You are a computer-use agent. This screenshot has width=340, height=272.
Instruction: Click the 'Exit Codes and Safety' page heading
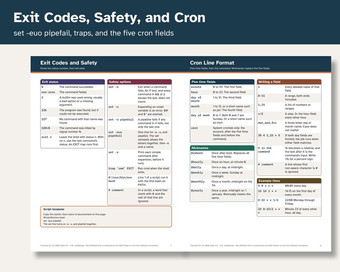(69, 63)
